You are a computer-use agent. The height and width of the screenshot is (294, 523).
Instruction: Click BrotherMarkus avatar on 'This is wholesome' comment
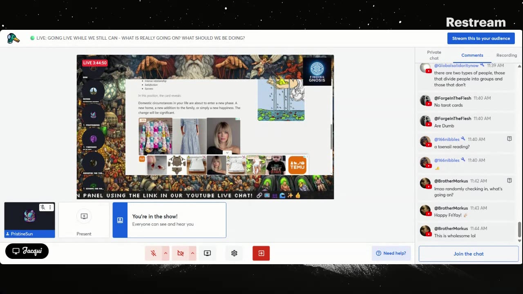[x=425, y=231]
